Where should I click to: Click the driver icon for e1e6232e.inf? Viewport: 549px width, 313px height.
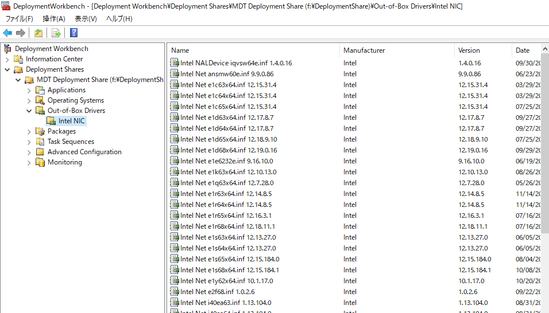point(175,161)
